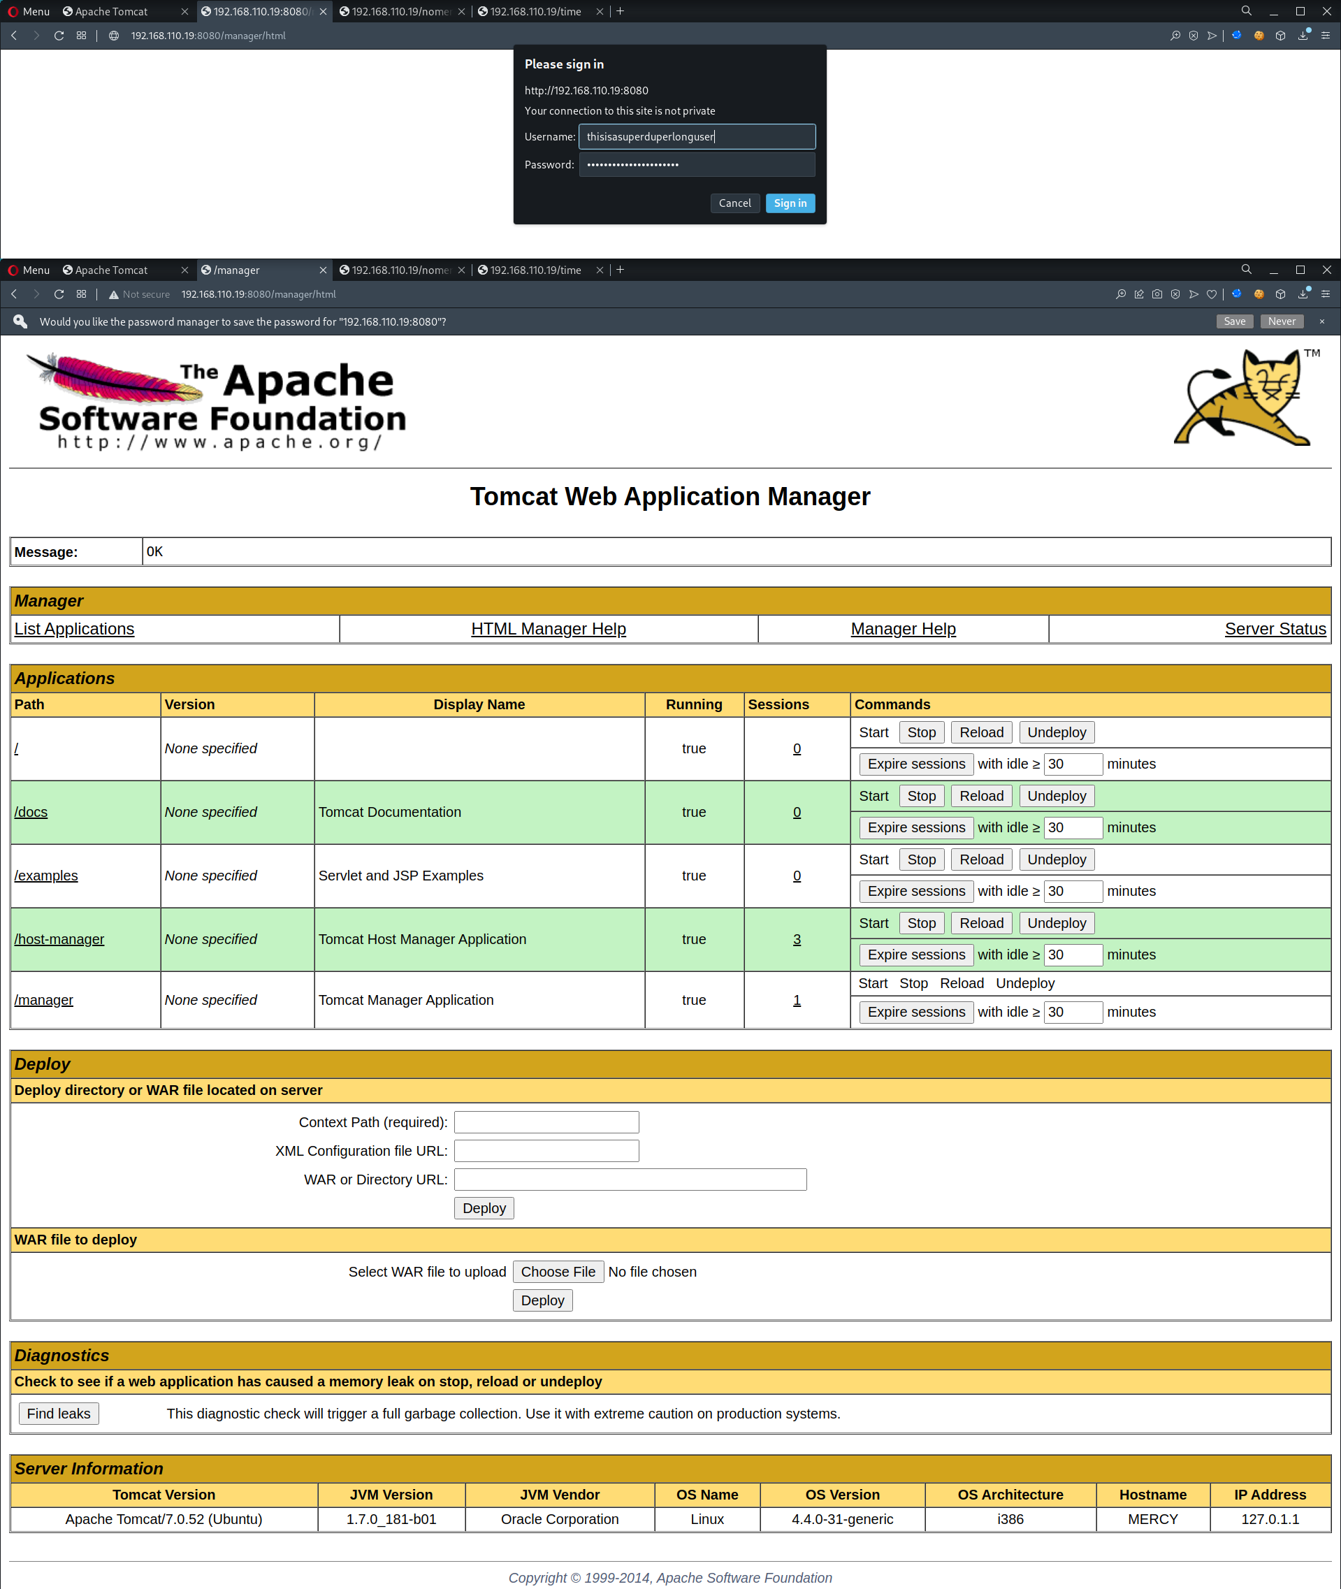Open HTML Manager Help link

click(548, 629)
